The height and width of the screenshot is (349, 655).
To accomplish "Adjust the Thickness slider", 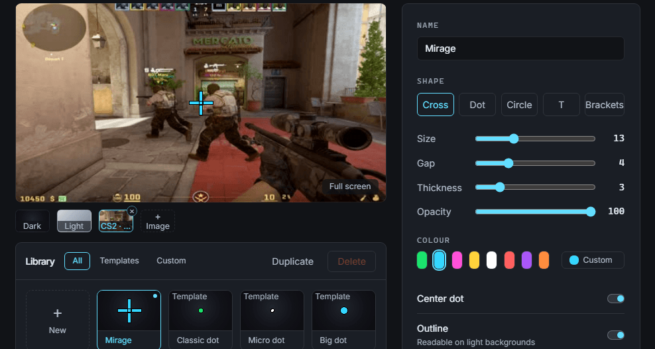I will 535,187.
